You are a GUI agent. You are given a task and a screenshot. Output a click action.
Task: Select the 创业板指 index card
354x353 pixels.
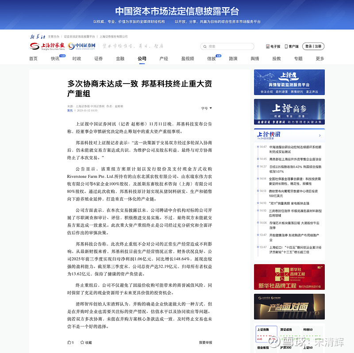[x=266, y=349]
